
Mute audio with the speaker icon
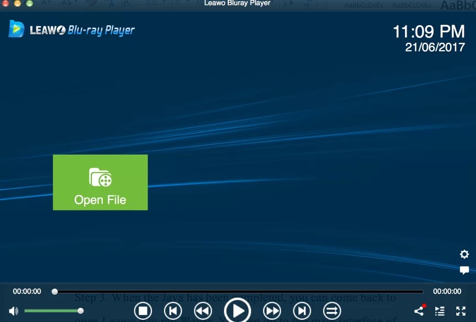(x=13, y=310)
